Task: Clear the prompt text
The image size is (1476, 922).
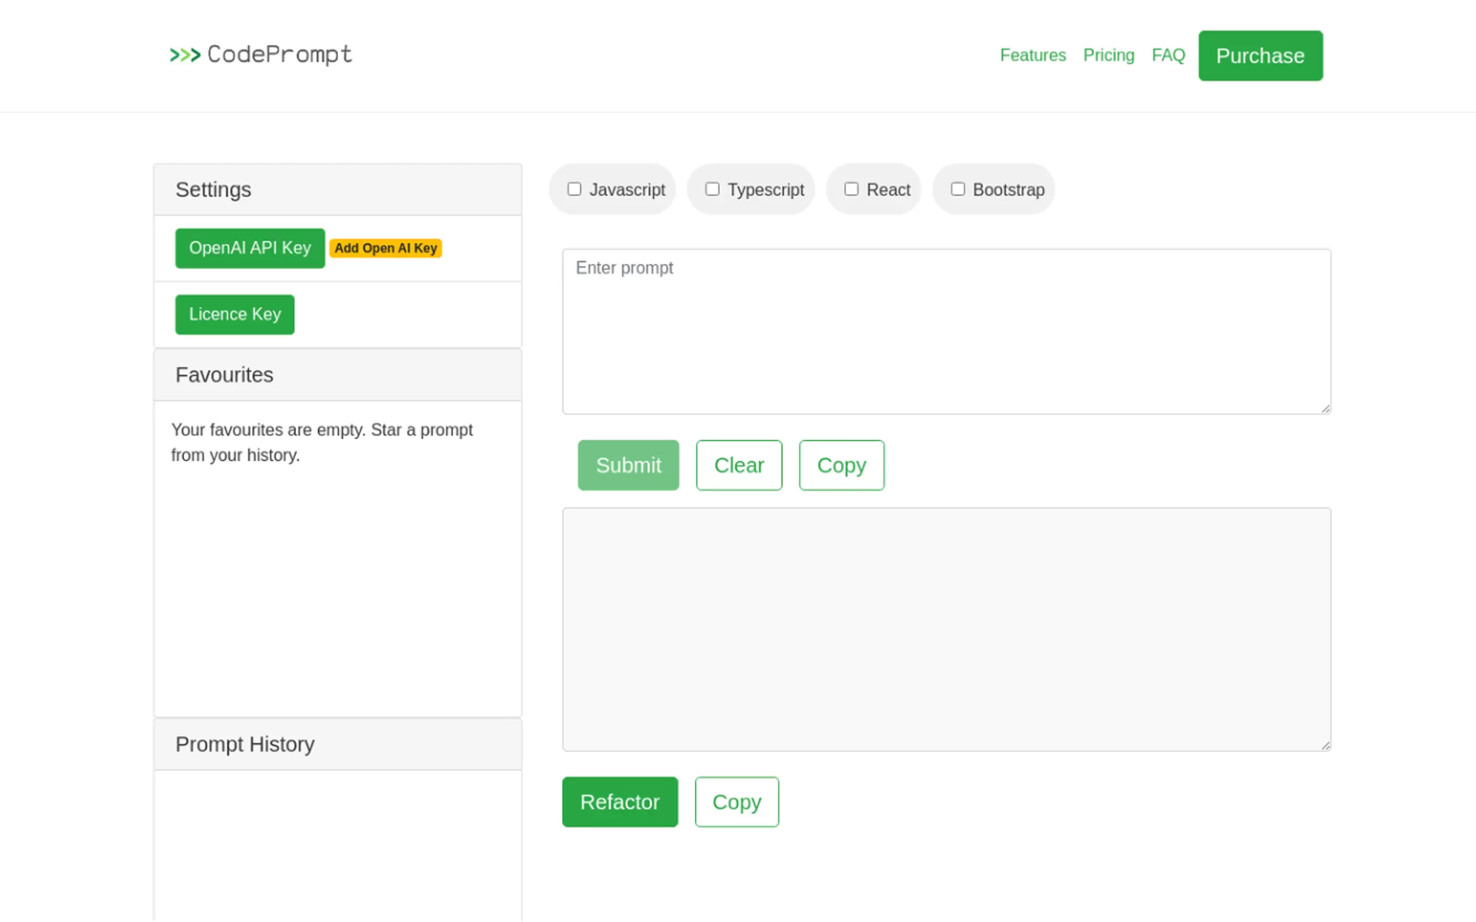Action: coord(739,465)
